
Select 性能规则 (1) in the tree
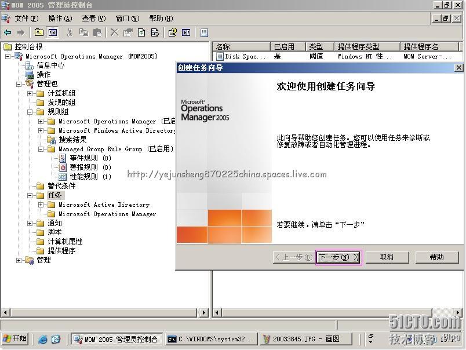(x=90, y=177)
